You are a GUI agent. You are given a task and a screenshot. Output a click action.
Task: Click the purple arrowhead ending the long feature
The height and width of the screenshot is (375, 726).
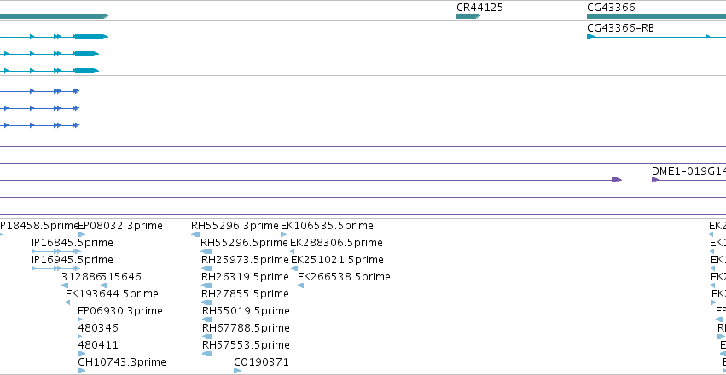click(x=617, y=180)
